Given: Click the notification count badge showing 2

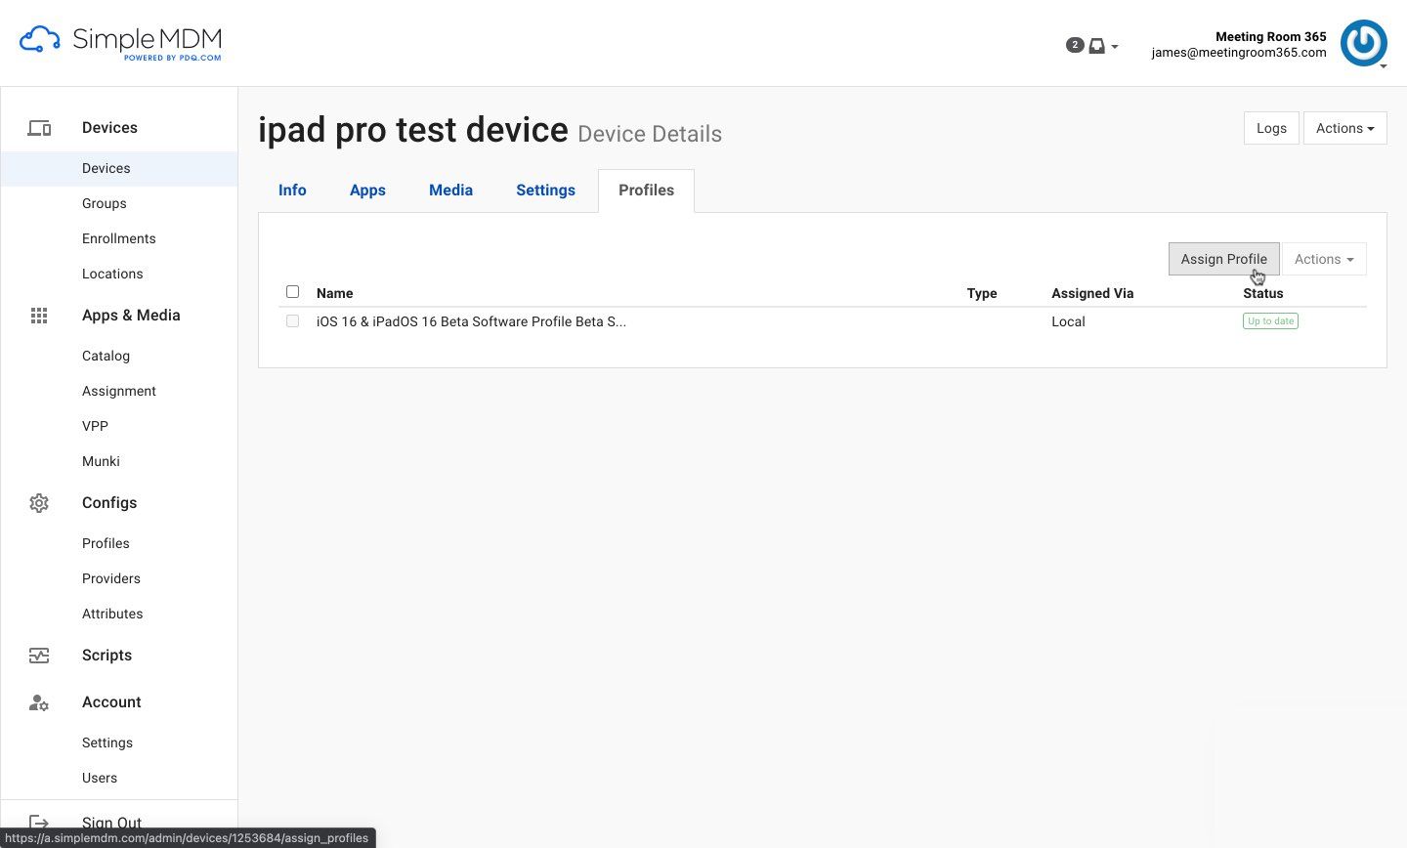Looking at the screenshot, I should [x=1075, y=45].
